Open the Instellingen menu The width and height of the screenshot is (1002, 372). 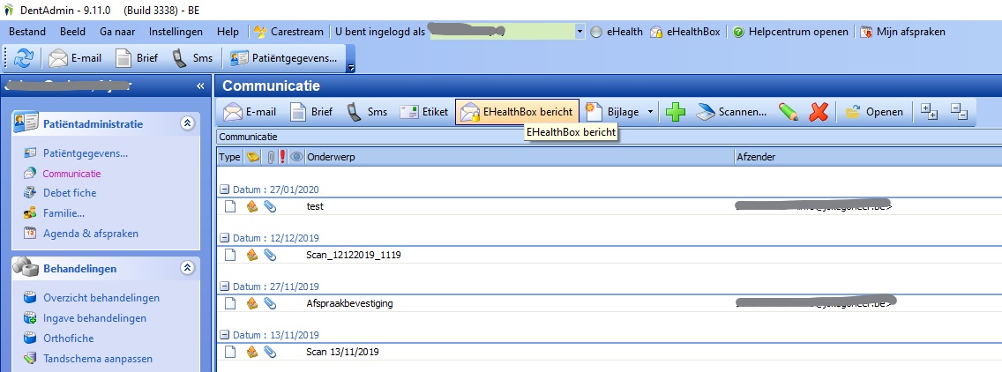[176, 32]
